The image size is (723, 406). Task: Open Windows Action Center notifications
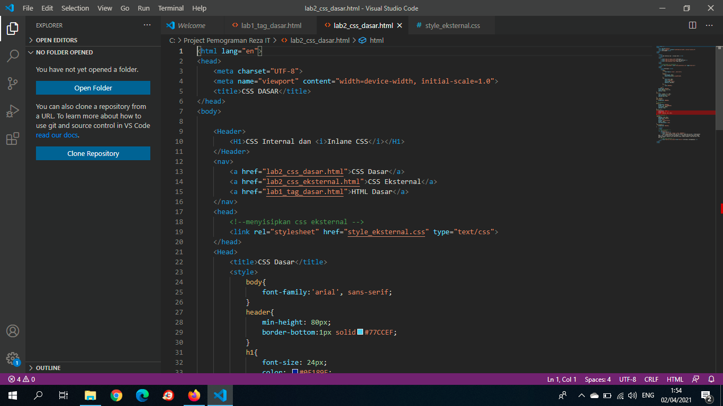click(x=706, y=395)
